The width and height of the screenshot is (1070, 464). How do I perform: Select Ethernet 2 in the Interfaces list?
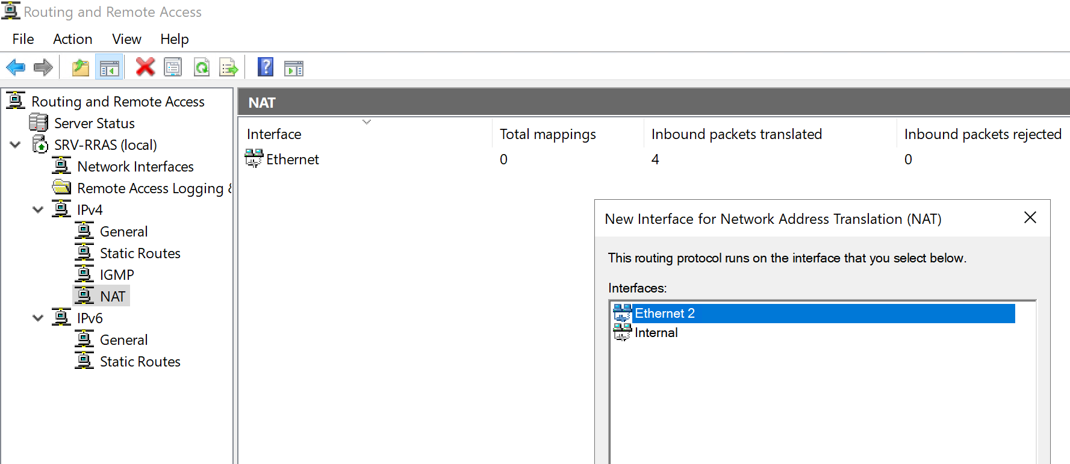(664, 314)
